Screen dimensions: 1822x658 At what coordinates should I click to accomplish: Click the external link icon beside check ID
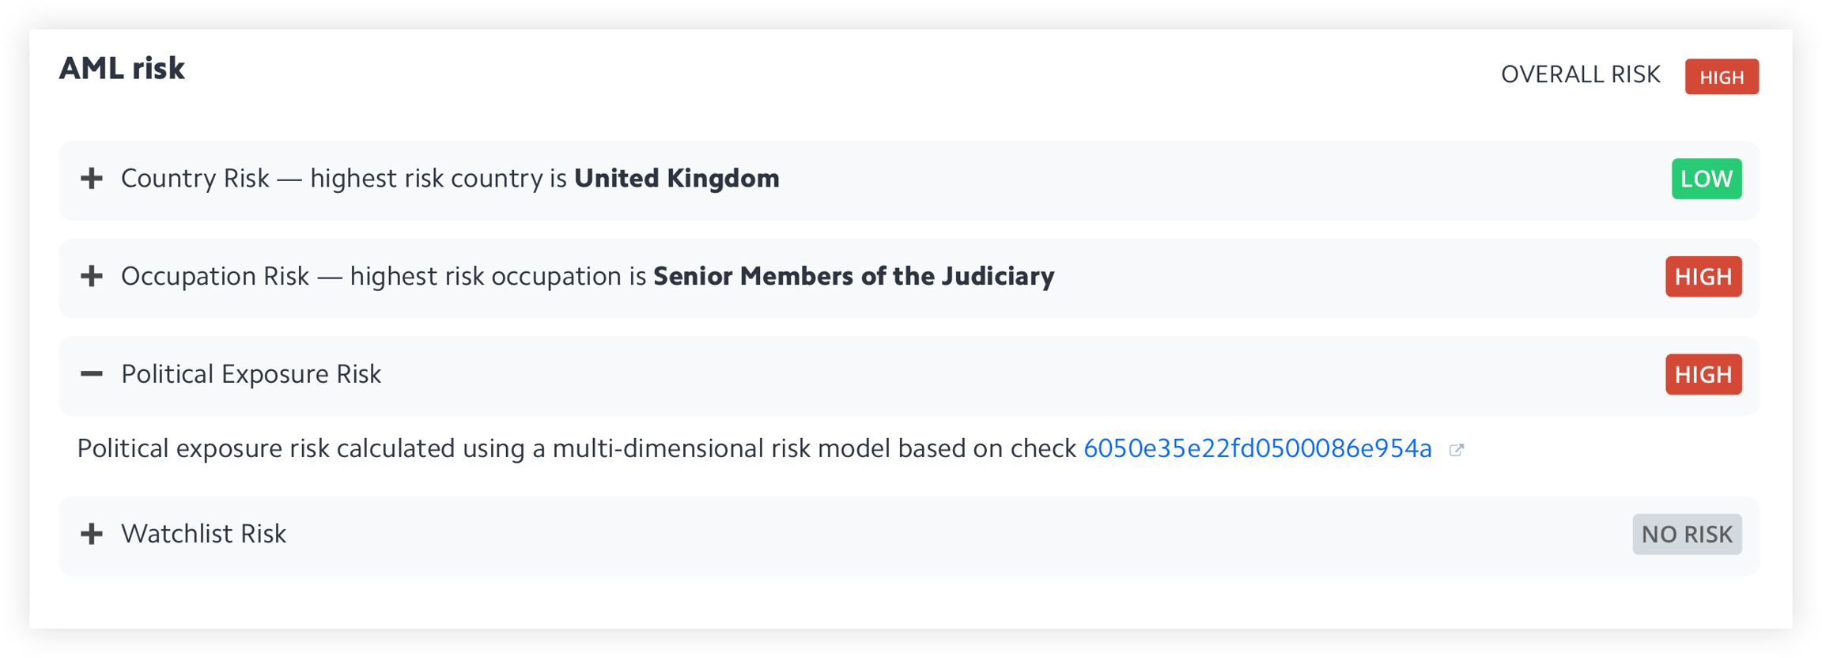pos(1456,450)
